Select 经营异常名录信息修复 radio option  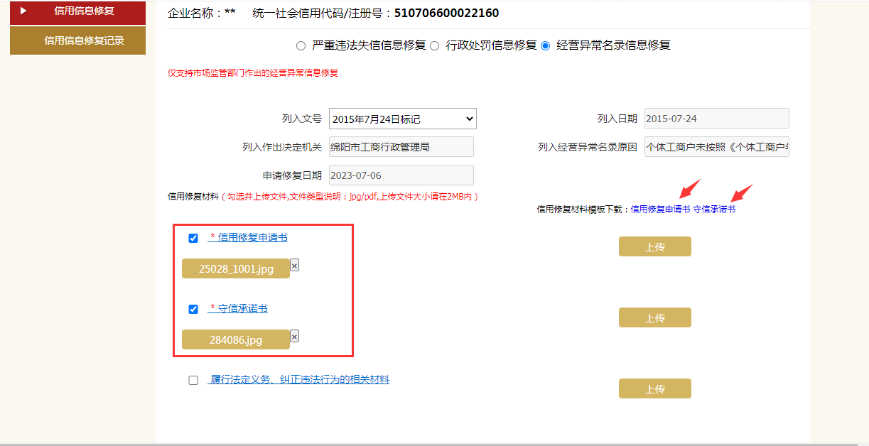[x=546, y=46]
